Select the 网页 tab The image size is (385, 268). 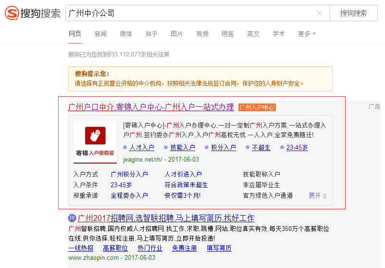[75, 34]
